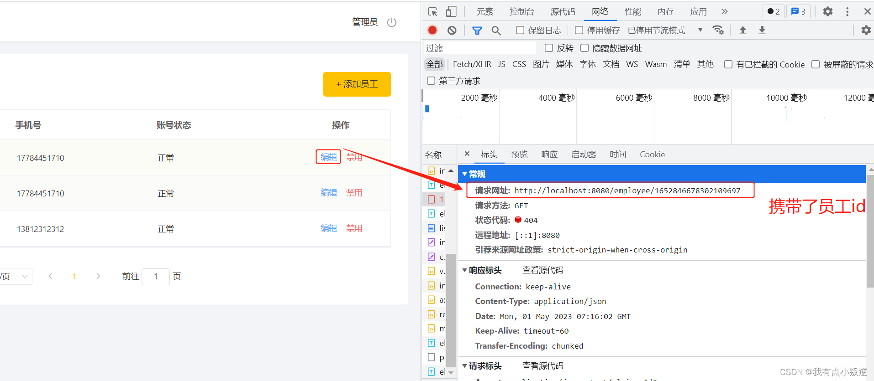This screenshot has width=874, height=381.
Task: Enable the disable cache checkbox 停用缓存
Action: 579,30
